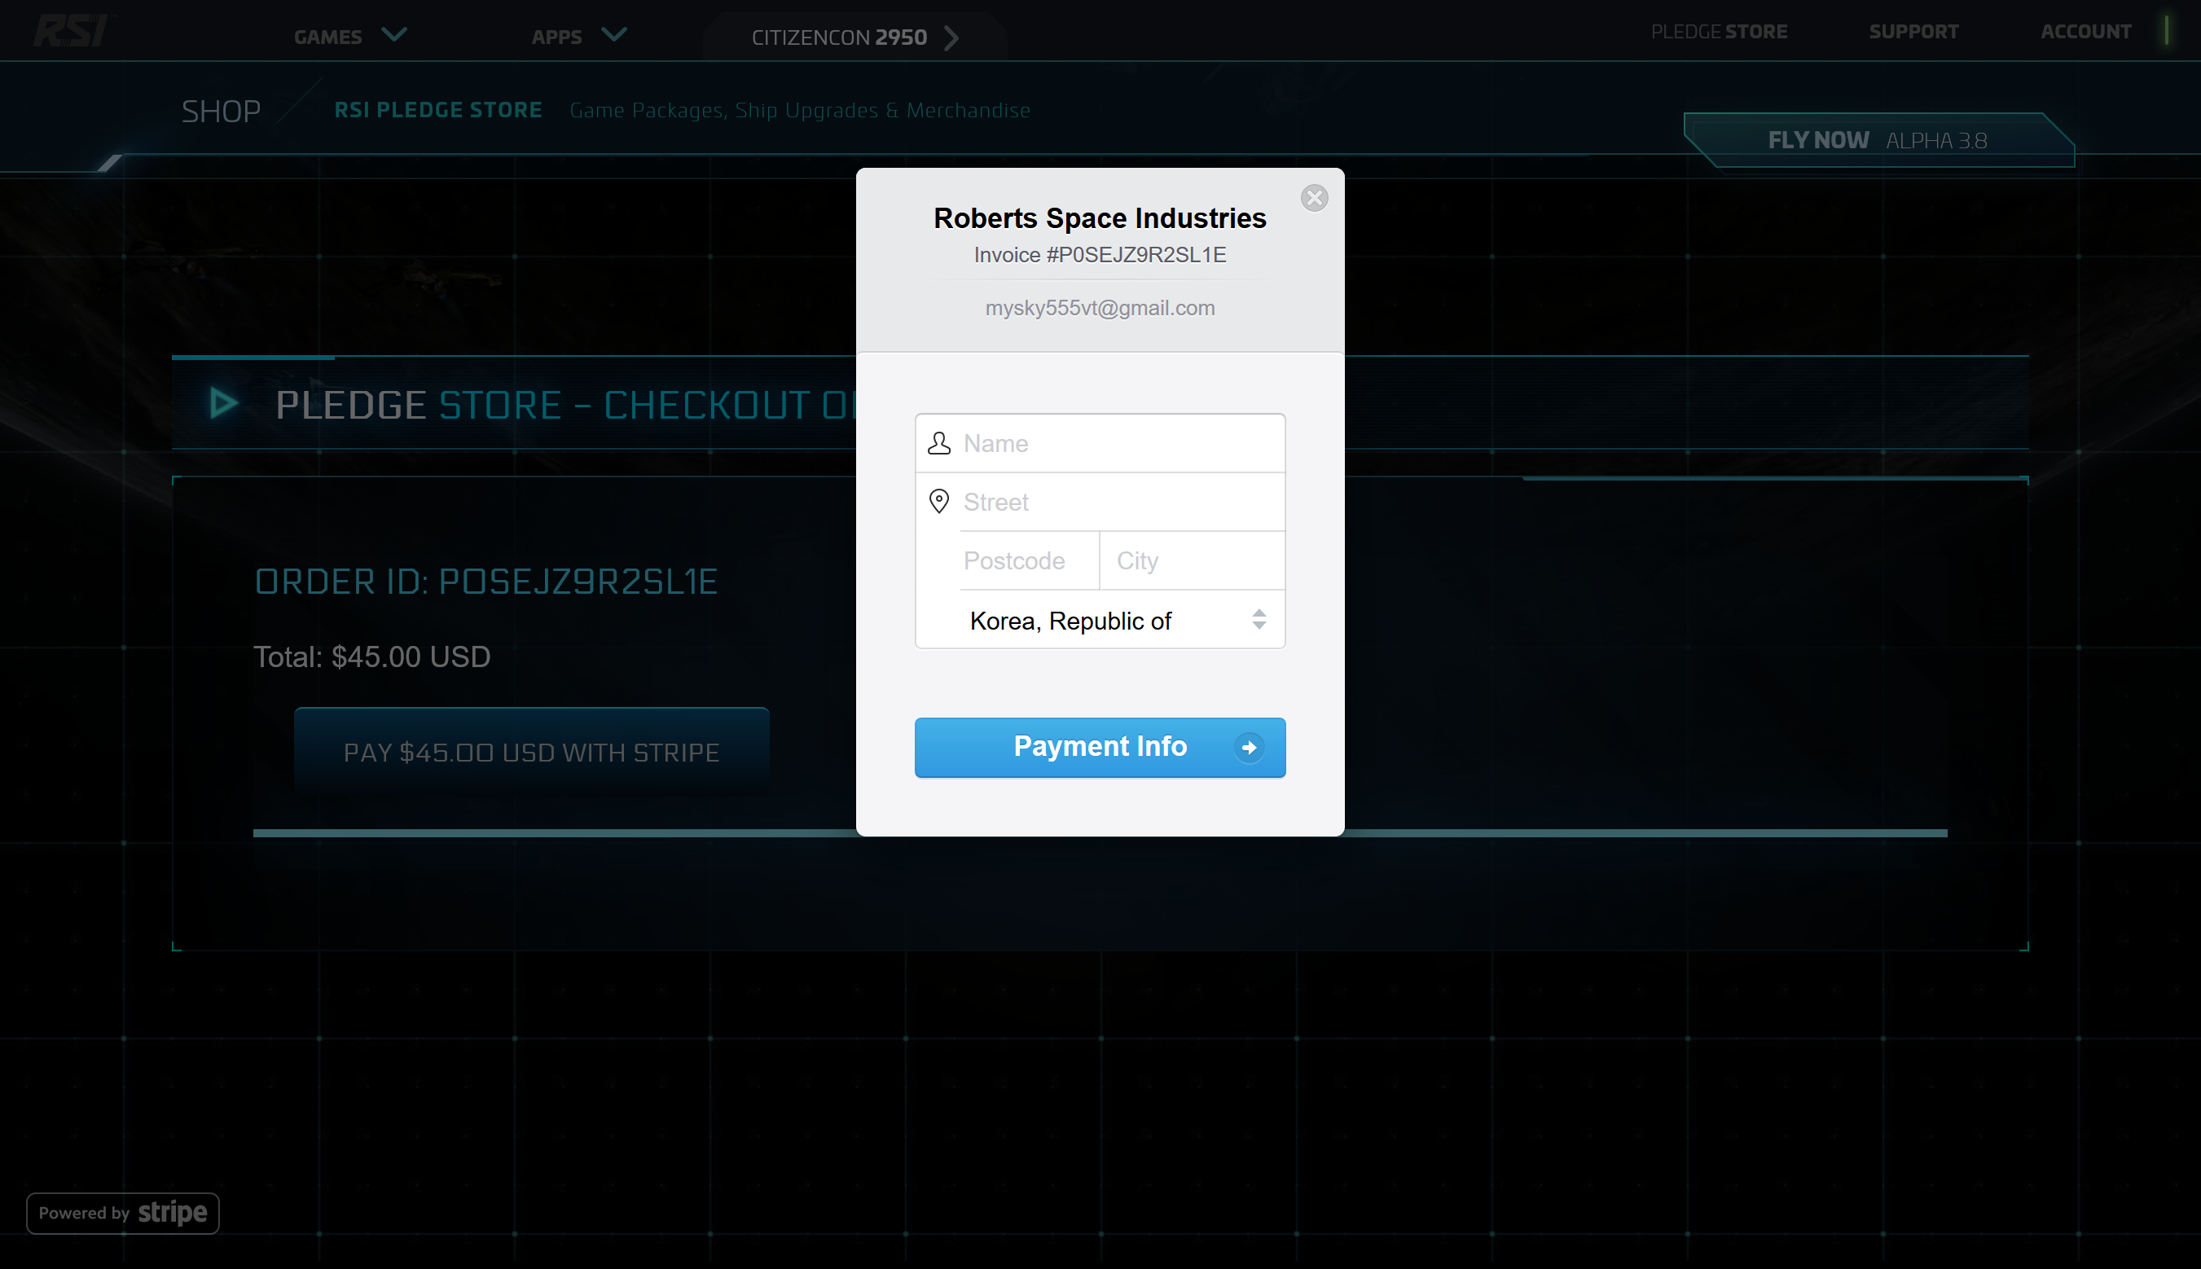Click the location pin icon beside Street
The height and width of the screenshot is (1269, 2201).
938,501
